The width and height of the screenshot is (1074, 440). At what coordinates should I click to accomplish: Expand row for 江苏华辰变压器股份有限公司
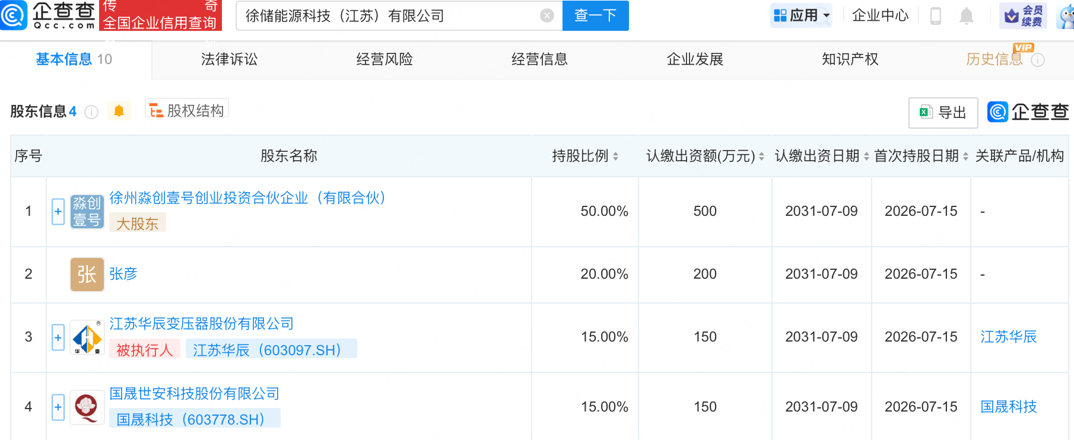pyautogui.click(x=58, y=337)
